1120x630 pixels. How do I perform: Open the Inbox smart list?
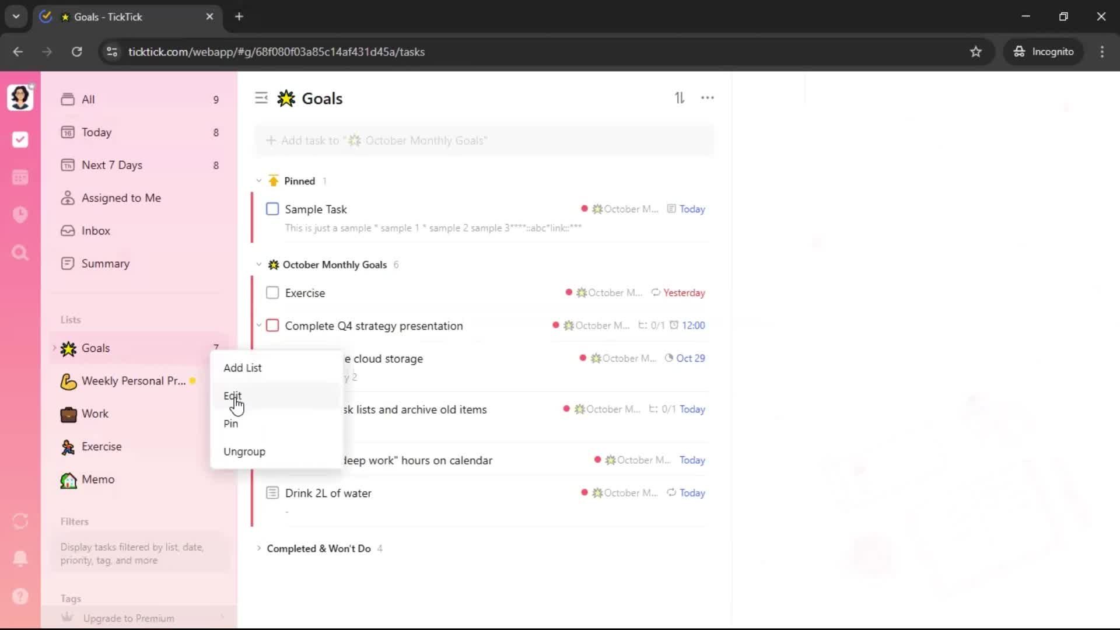pyautogui.click(x=96, y=230)
